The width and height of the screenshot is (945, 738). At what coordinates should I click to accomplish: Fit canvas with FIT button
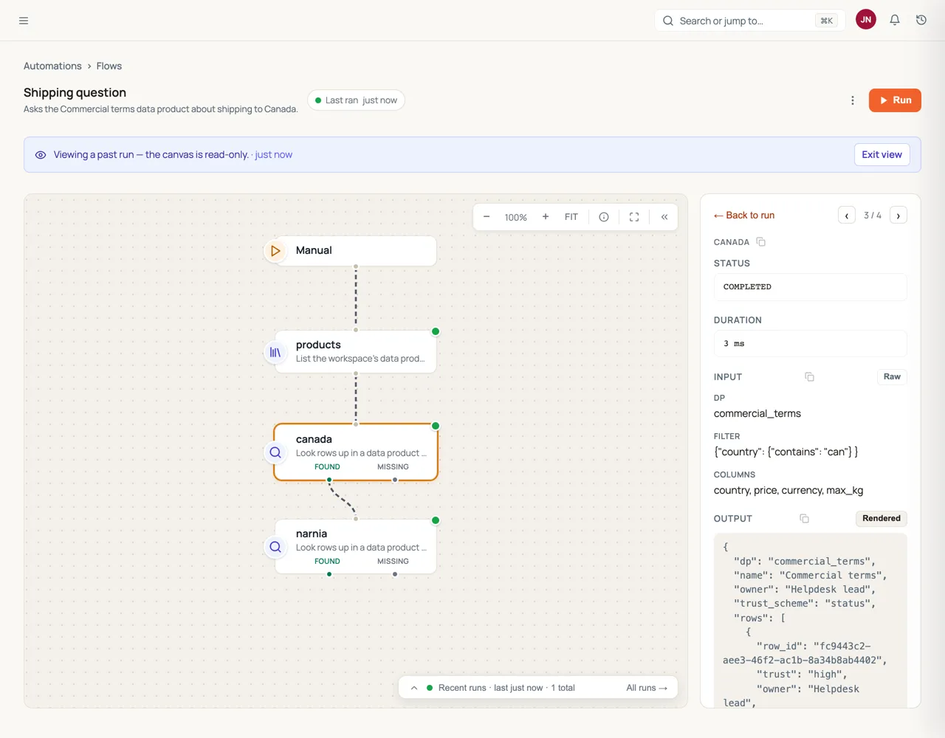(x=571, y=217)
